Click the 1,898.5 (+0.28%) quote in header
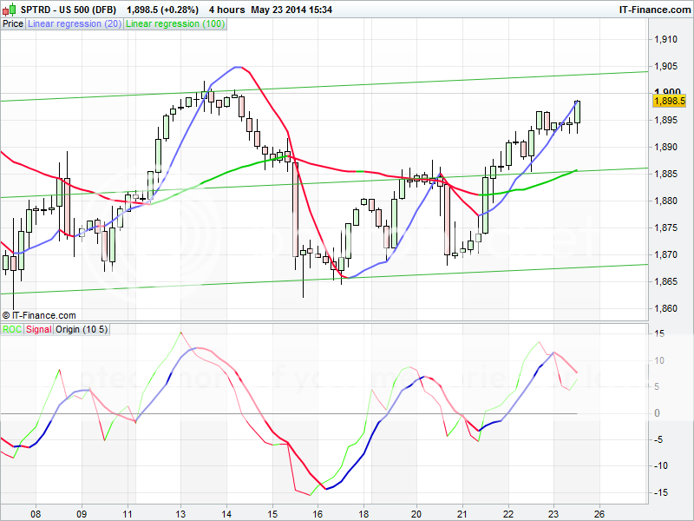The image size is (694, 521). coord(163,10)
